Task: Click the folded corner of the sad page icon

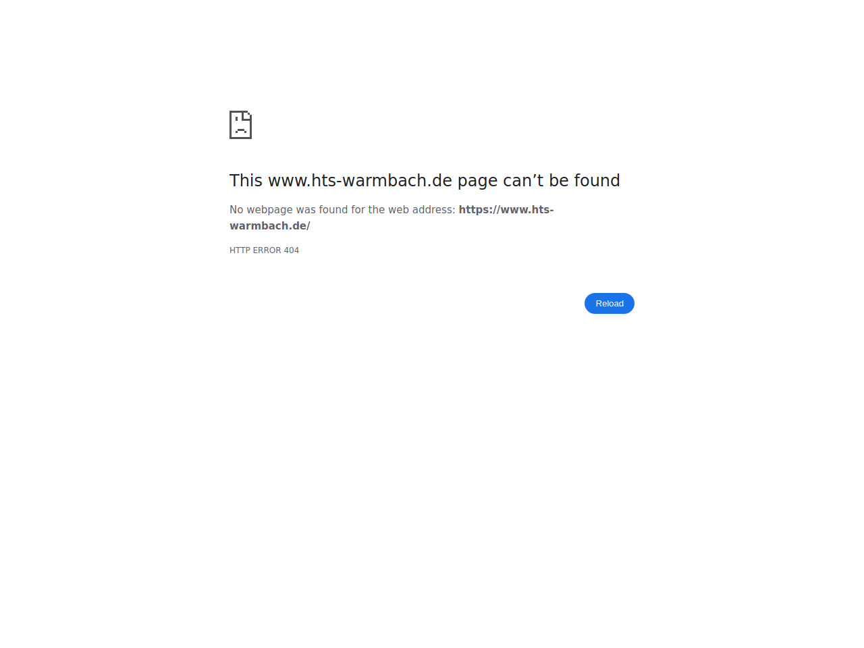Action: pos(248,115)
